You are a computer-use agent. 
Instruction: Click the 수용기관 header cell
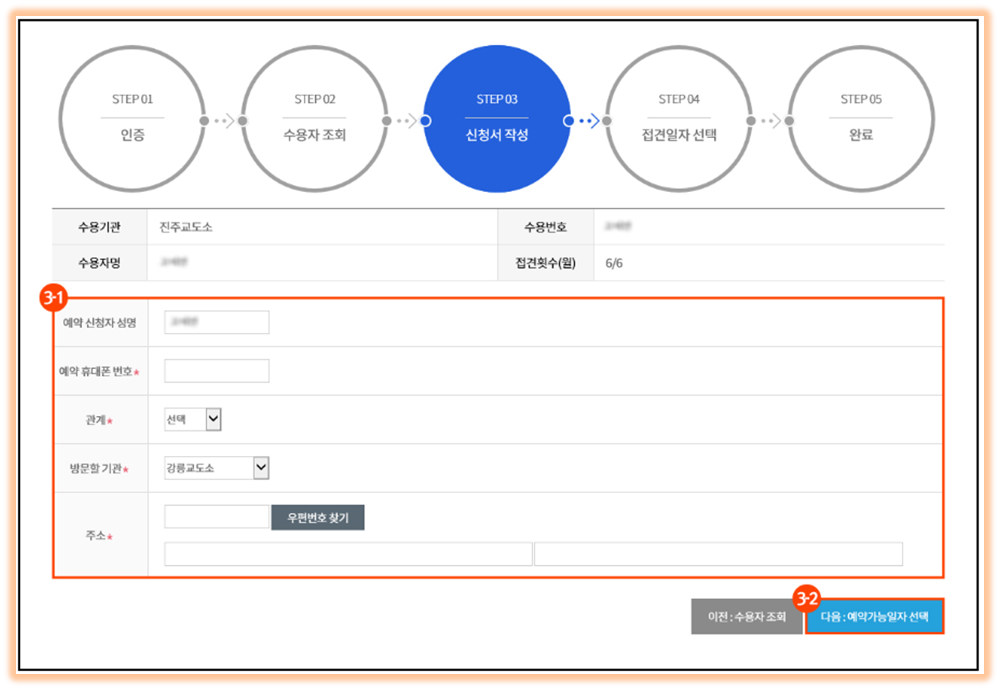pos(99,227)
